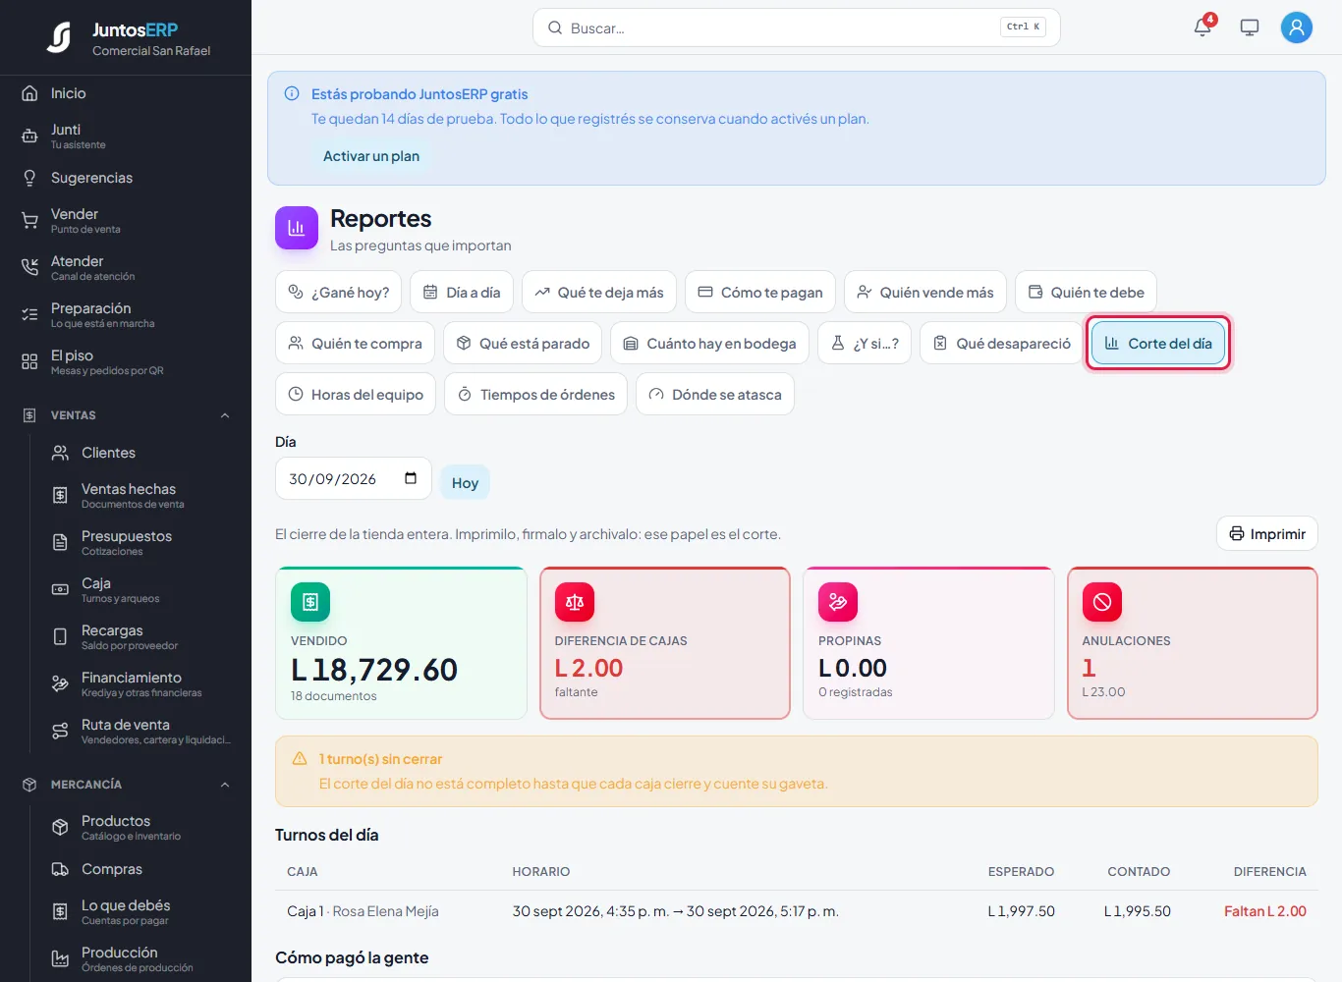This screenshot has height=982, width=1342.
Task: Click the JuntosERP logo icon
Action: coord(59,37)
